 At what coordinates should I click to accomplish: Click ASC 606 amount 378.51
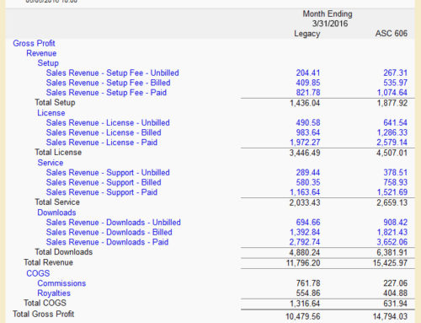395,172
